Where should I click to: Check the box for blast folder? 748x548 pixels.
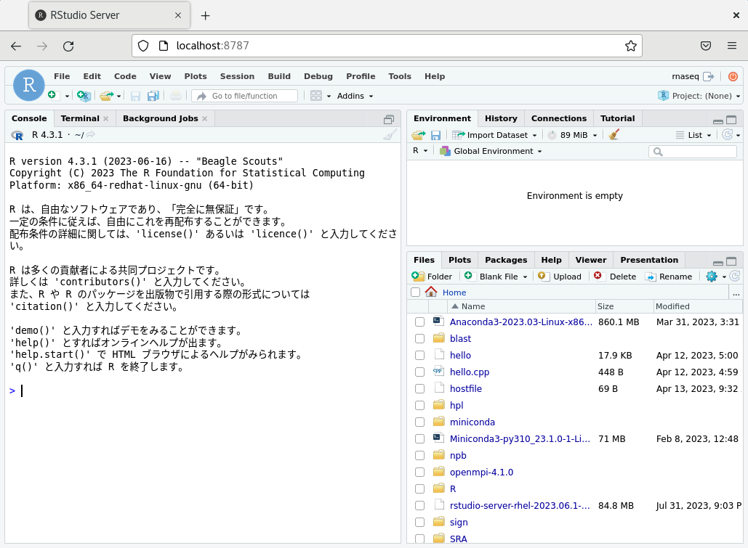tap(420, 339)
